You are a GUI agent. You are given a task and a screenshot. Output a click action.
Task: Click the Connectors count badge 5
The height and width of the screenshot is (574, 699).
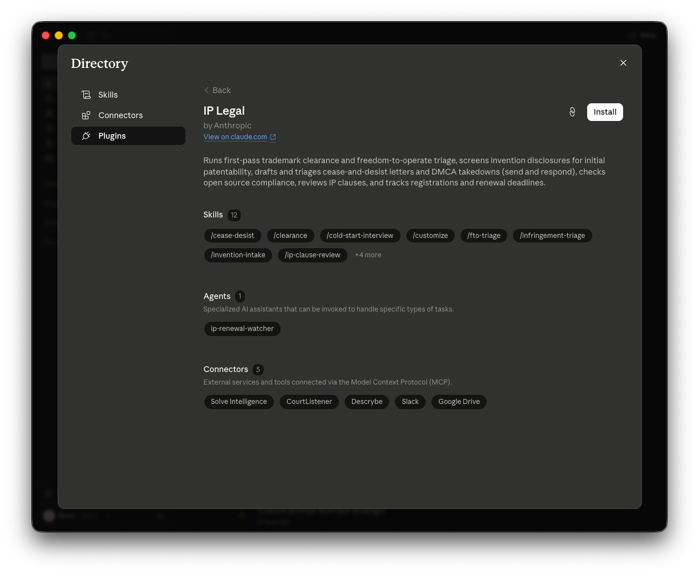(x=258, y=370)
